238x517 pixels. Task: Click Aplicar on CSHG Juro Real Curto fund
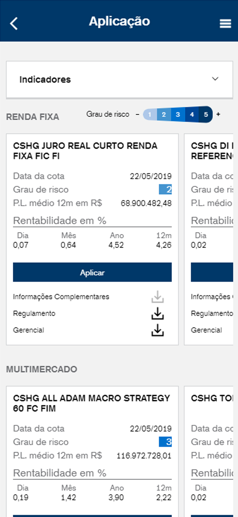point(92,272)
